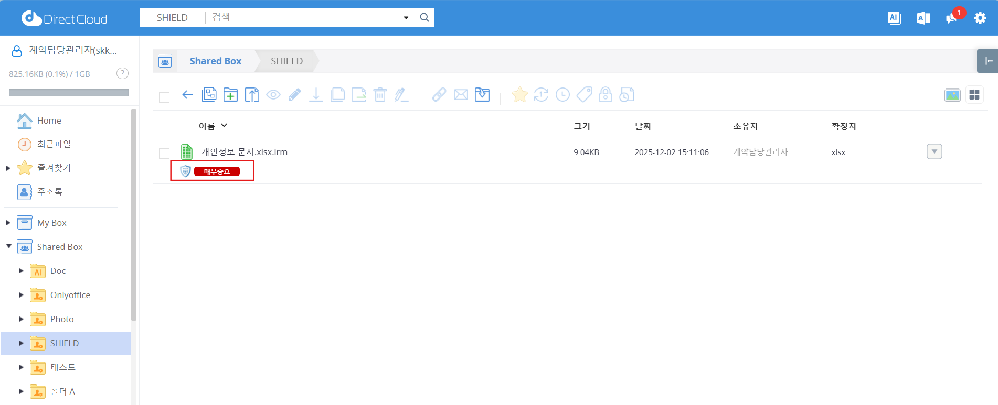
Task: Go back with the left arrow icon
Action: [187, 95]
